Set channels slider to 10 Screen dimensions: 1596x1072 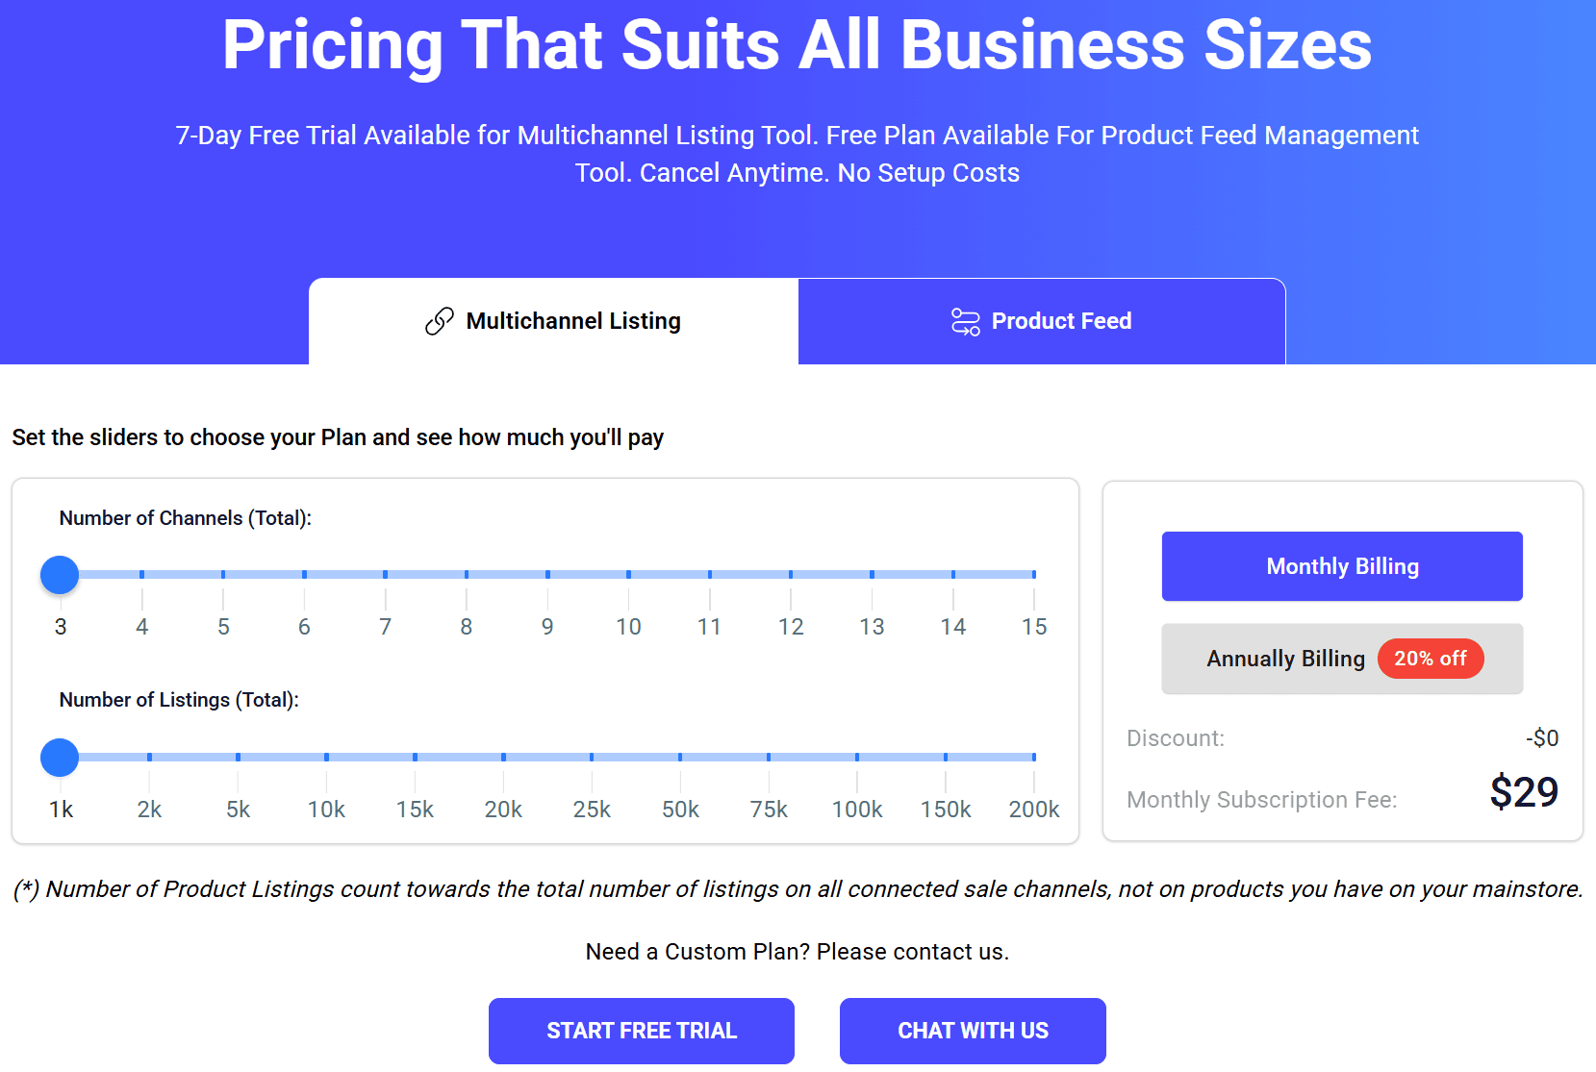pyautogui.click(x=628, y=574)
